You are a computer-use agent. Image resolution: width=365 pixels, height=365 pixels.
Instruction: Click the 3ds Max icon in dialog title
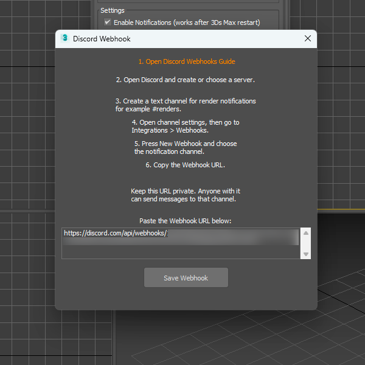point(65,38)
